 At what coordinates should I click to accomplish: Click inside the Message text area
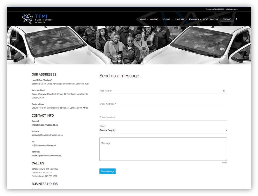point(163,149)
